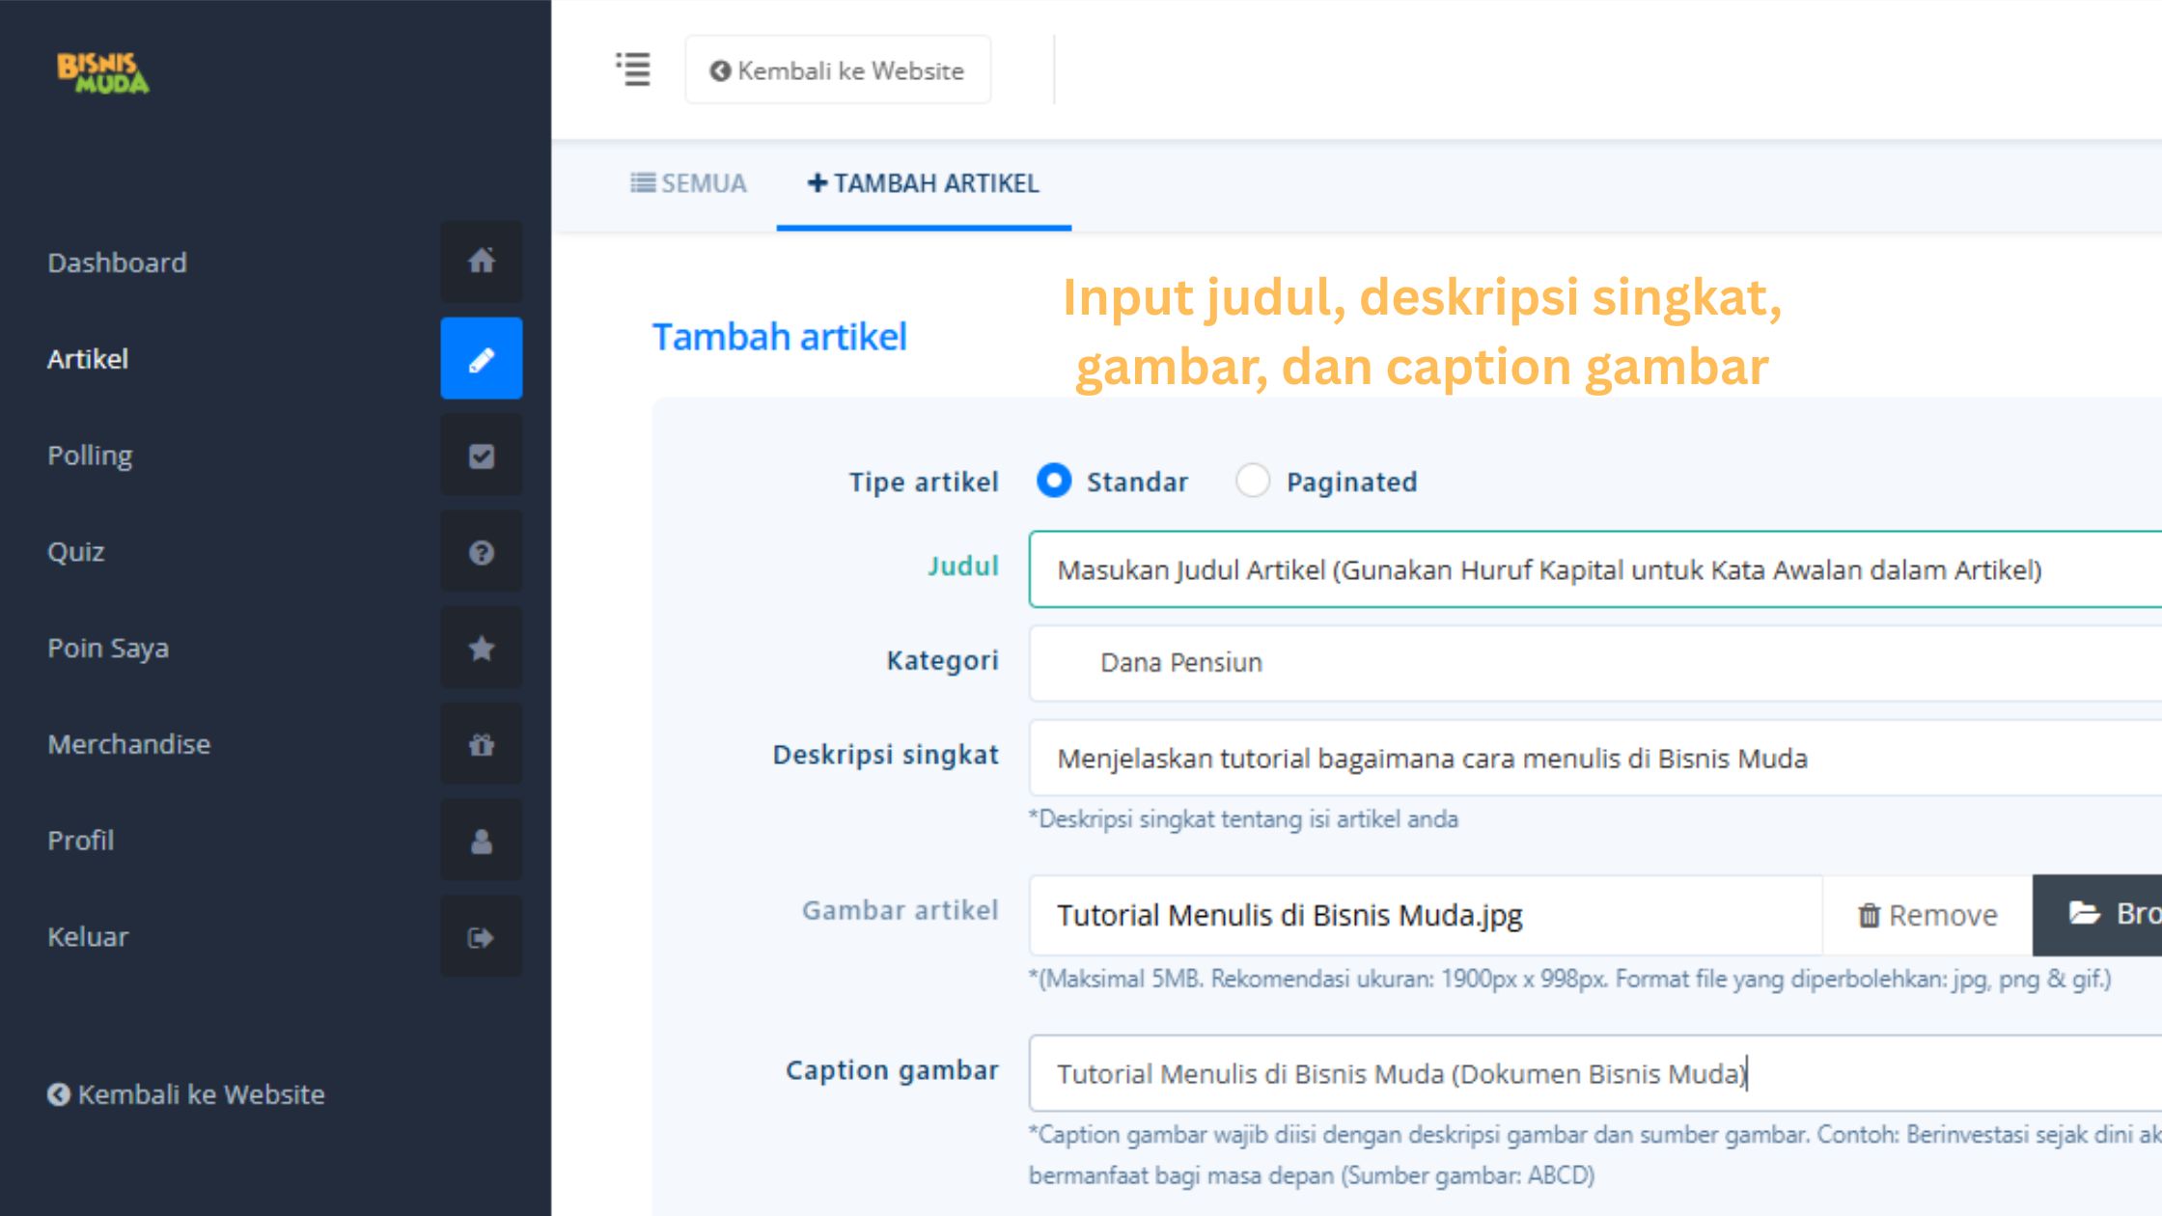Switch to the SEMUA tab
Screen dimensions: 2162x1216
[688, 183]
